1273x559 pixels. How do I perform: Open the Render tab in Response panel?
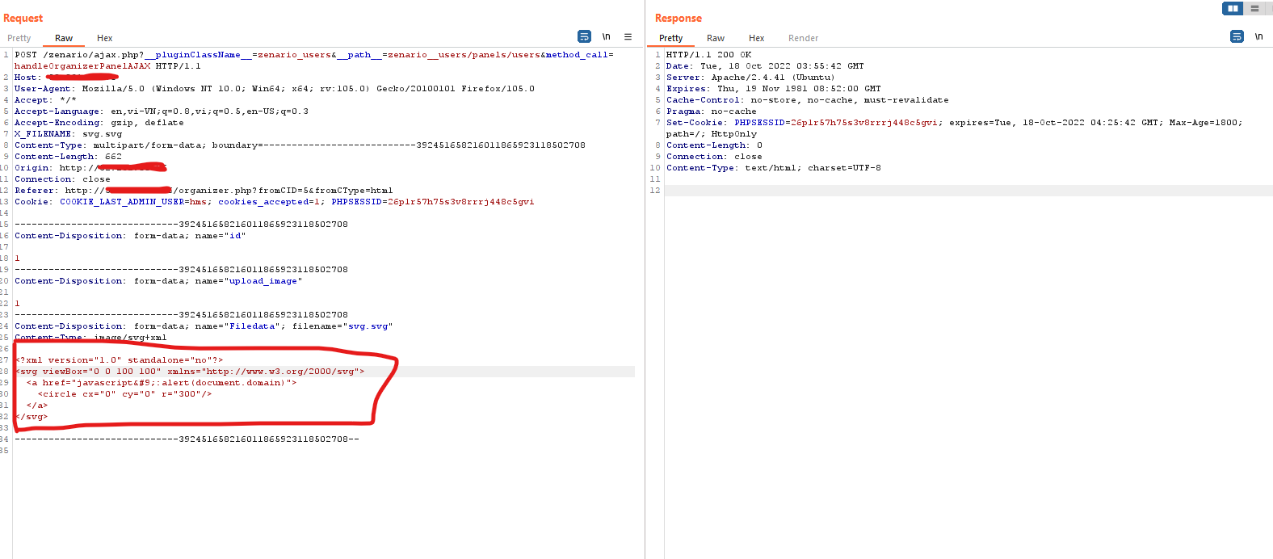804,38
